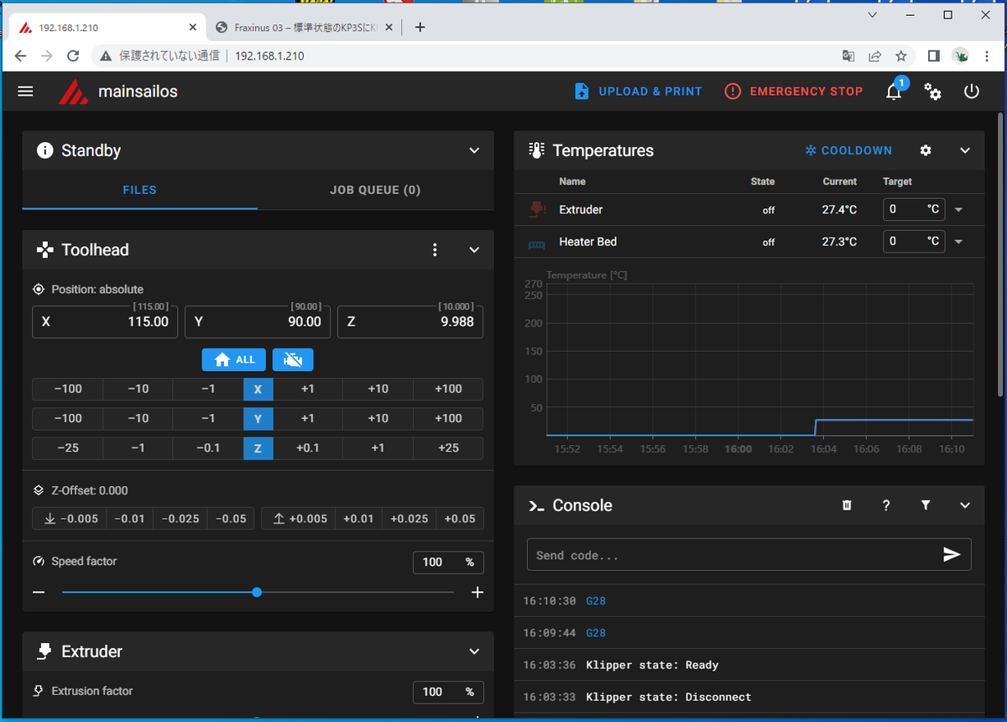Collapse the Standby status panel
The height and width of the screenshot is (722, 1007).
click(x=474, y=150)
